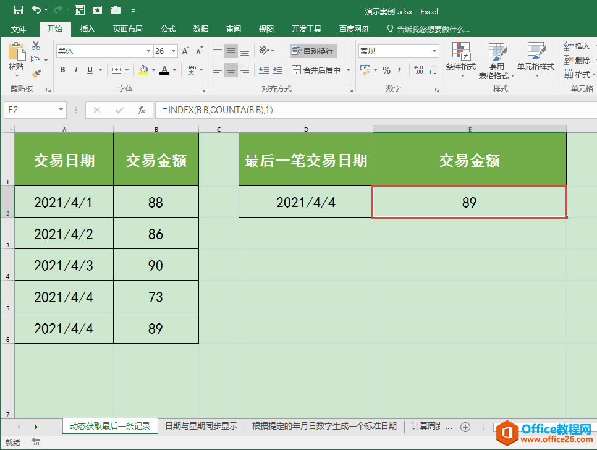597x450 pixels.
Task: Apply the yellow fill color bucket
Action: click(143, 70)
